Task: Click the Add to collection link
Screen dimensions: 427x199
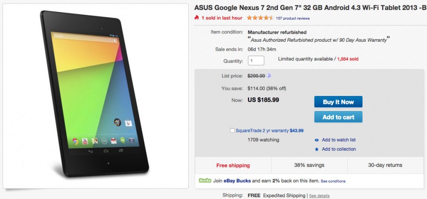Action: click(339, 149)
